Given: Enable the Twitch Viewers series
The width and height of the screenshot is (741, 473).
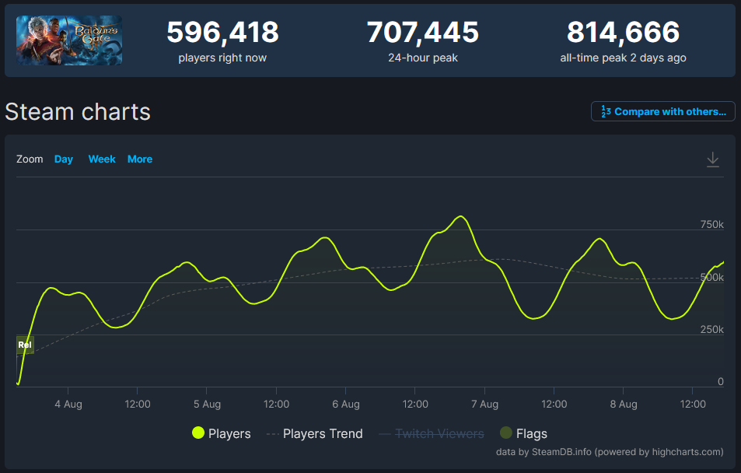Looking at the screenshot, I should tap(432, 433).
